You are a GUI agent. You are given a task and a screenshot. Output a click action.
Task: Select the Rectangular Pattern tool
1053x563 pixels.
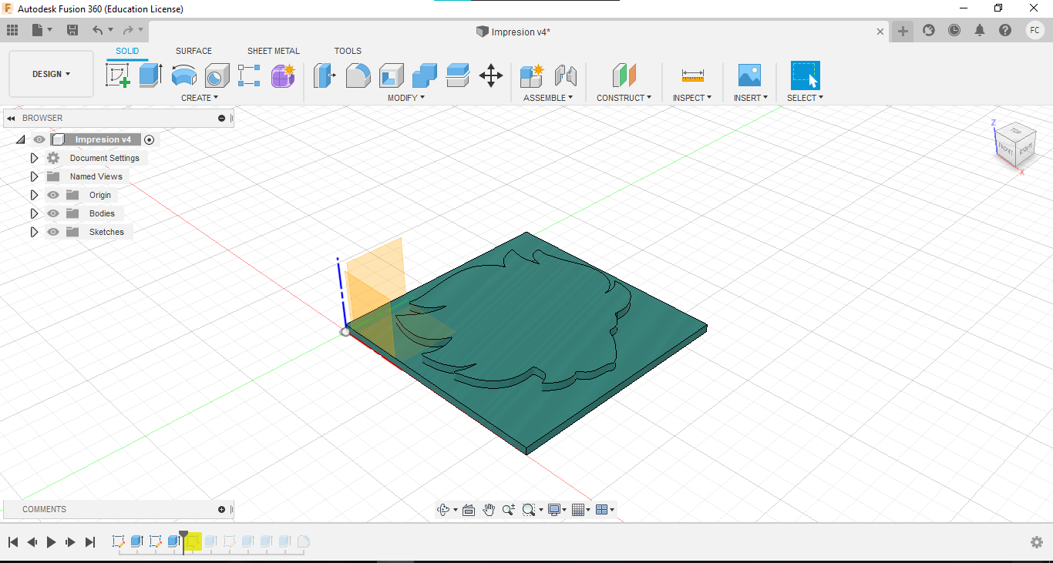[x=250, y=75]
